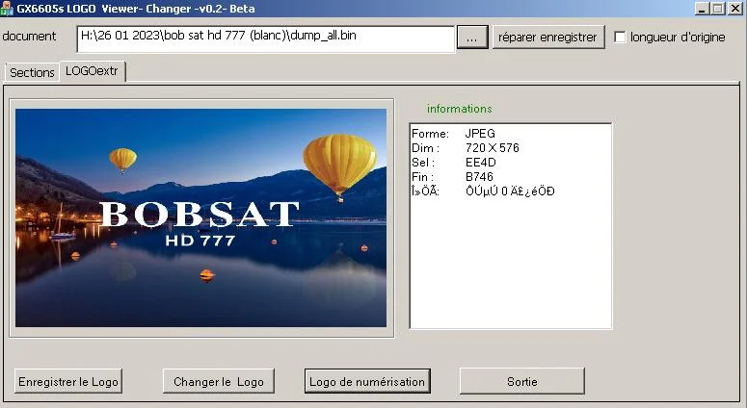Click the 'informations' green label
Screen dimensions: 747x408
click(460, 109)
